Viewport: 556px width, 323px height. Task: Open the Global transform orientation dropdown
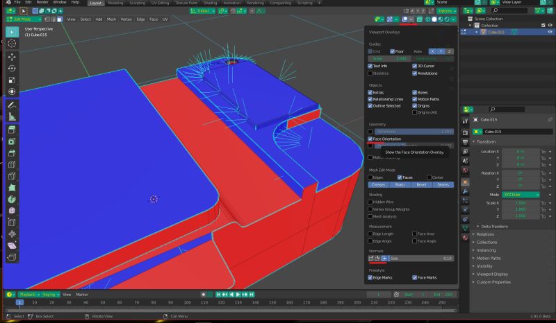click(x=202, y=11)
